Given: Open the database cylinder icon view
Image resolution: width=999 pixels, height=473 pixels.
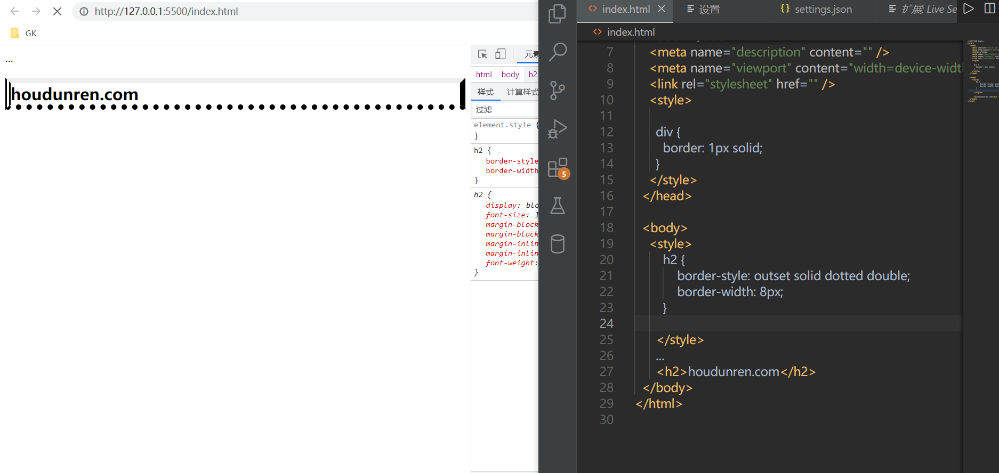Looking at the screenshot, I should point(557,244).
